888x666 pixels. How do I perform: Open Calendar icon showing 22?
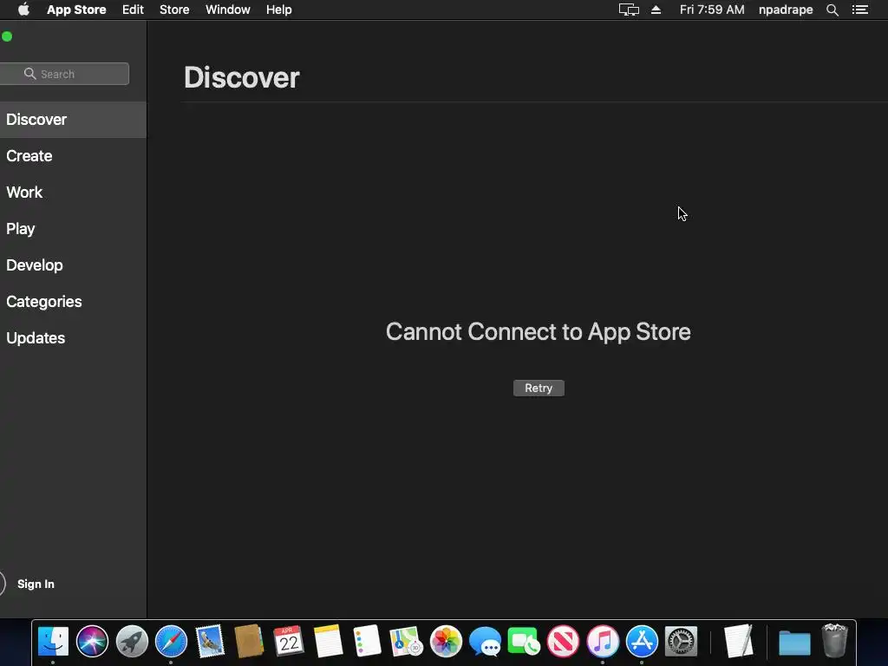(x=289, y=642)
